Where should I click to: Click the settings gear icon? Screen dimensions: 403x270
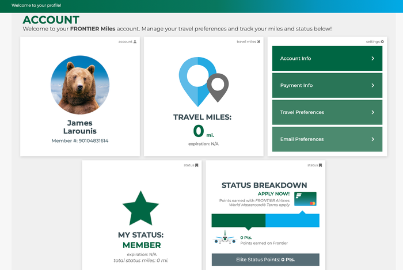[382, 41]
